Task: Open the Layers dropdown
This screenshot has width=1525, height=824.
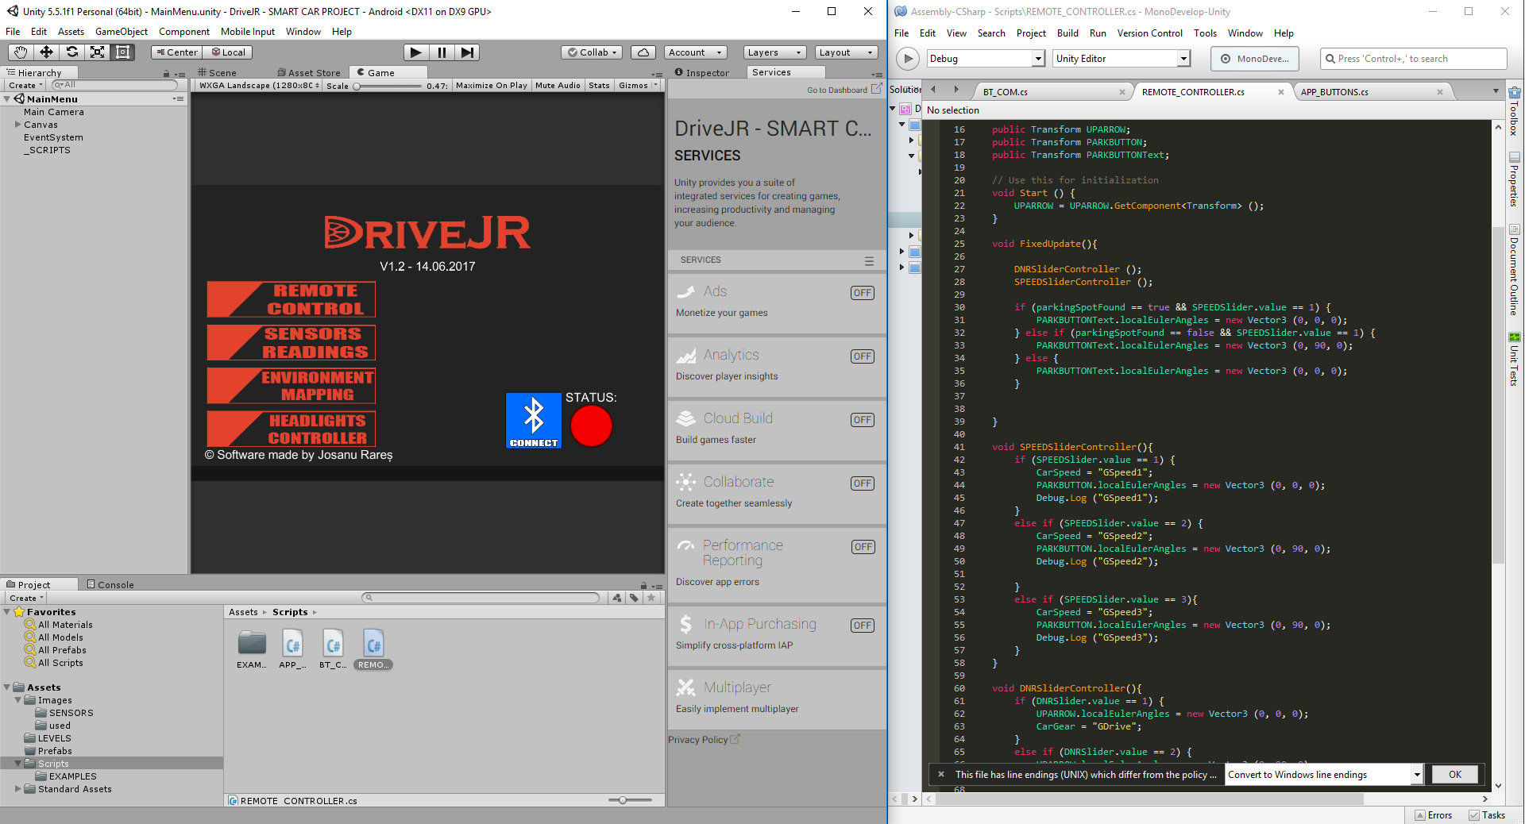Action: tap(774, 52)
